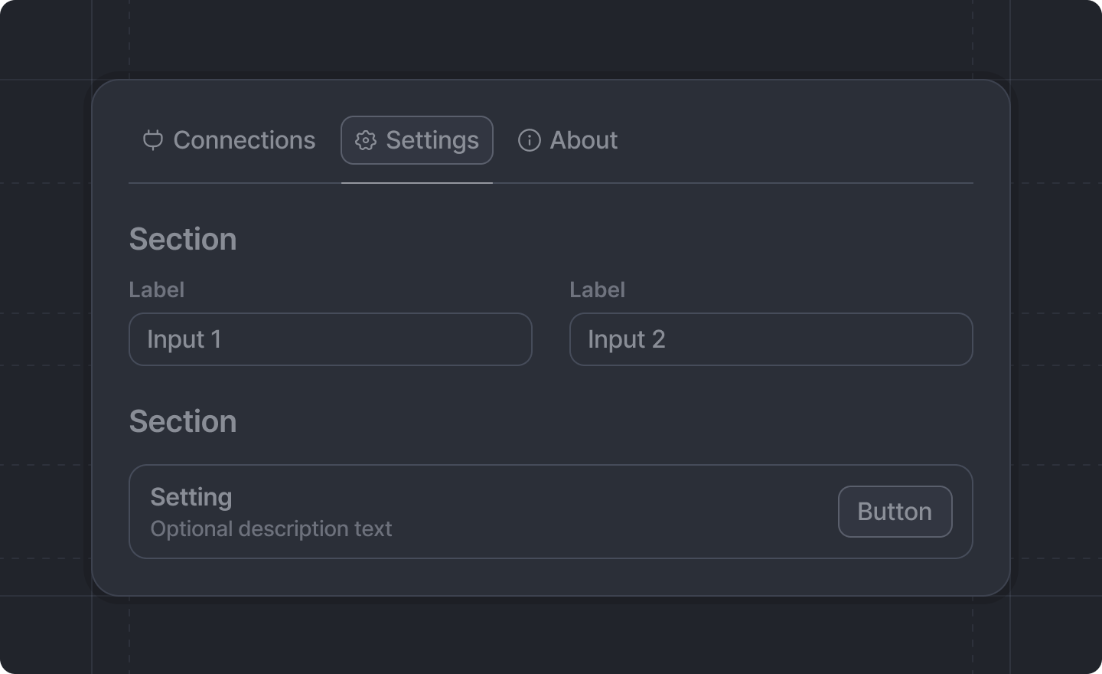Click the active underline beneath Settings tab
The width and height of the screenshot is (1102, 674).
[417, 183]
